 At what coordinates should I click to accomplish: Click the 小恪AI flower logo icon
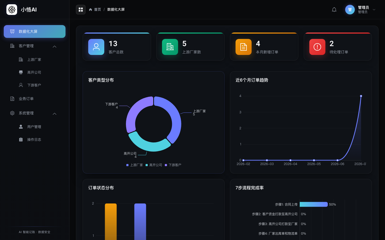12,10
